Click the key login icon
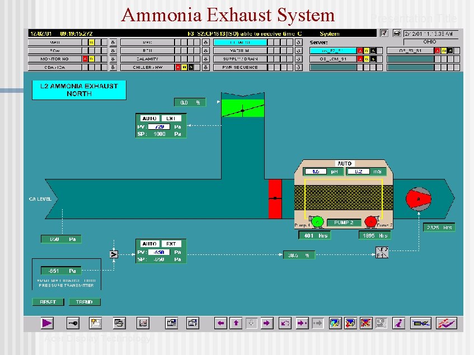The height and width of the screenshot is (355, 474). (x=73, y=323)
